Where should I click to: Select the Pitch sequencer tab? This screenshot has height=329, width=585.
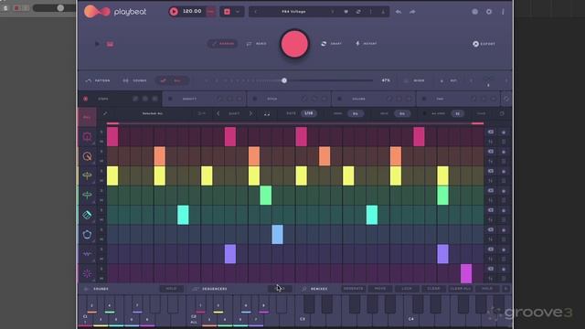coord(289,99)
